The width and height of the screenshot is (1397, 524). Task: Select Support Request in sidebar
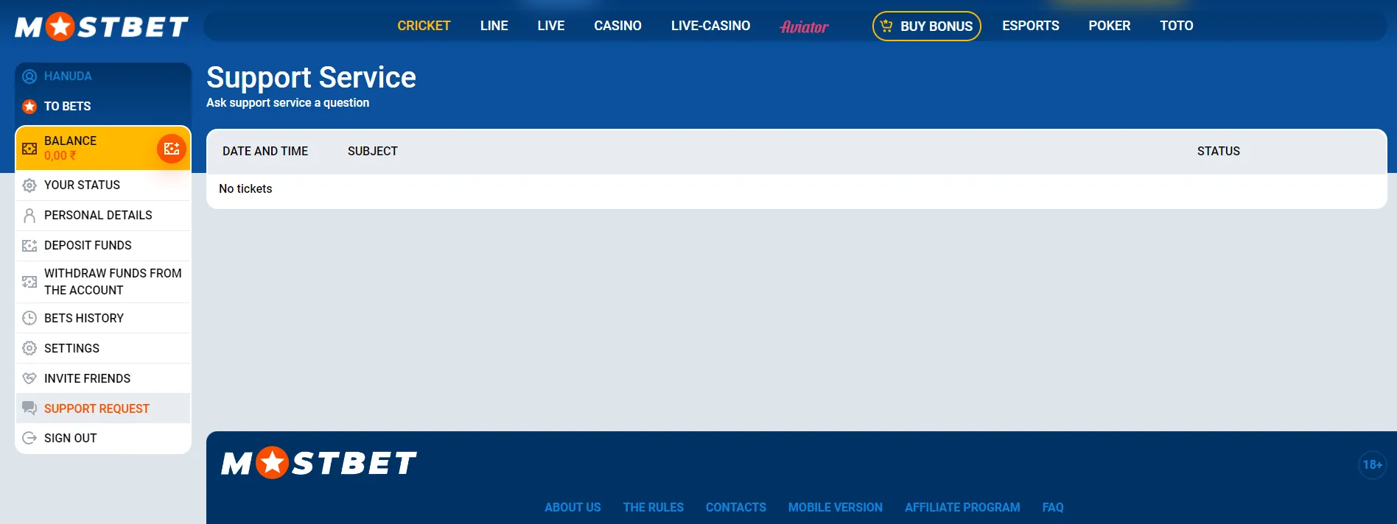pos(103,408)
